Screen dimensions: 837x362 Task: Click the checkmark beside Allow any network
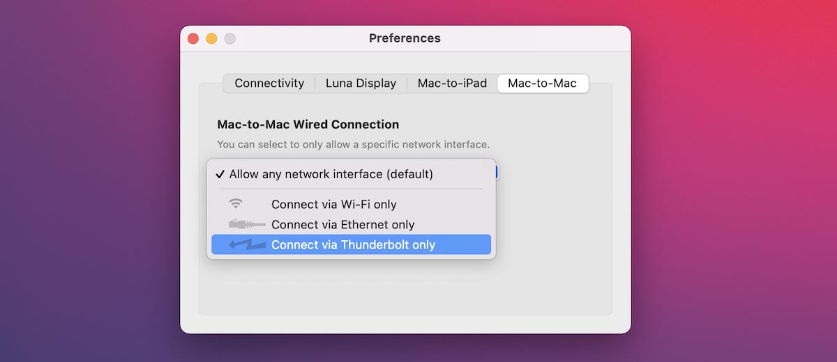pyautogui.click(x=220, y=174)
